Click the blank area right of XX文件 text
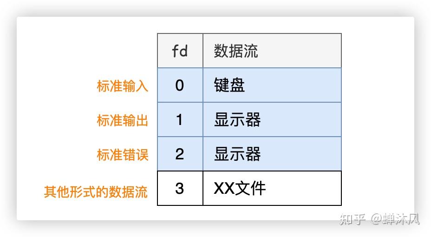The width and height of the screenshot is (431, 237). click(307, 188)
